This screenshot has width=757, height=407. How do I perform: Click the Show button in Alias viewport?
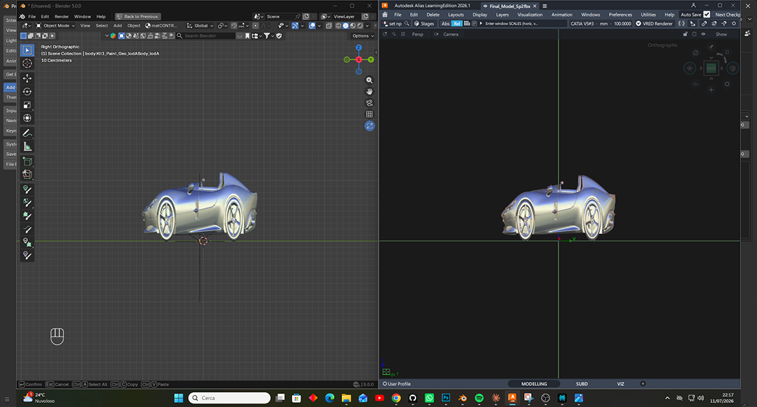(x=721, y=34)
